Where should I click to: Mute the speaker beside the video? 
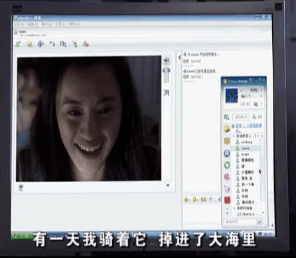click(167, 60)
